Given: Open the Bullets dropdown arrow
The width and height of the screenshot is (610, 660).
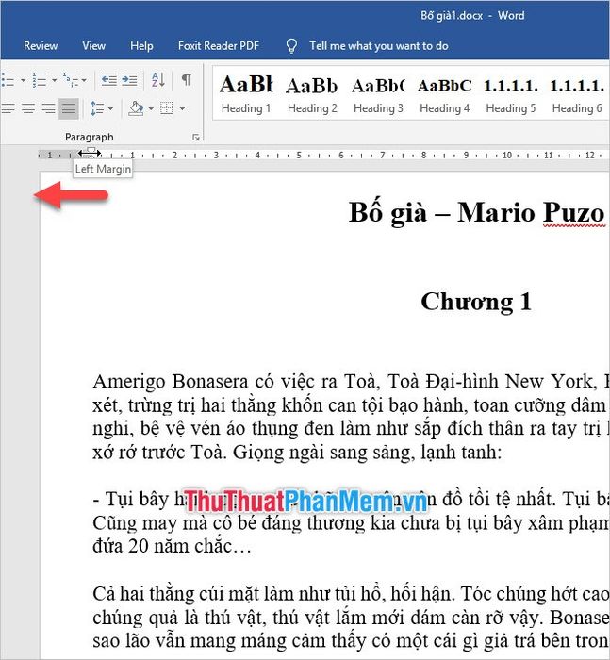Looking at the screenshot, I should [24, 80].
